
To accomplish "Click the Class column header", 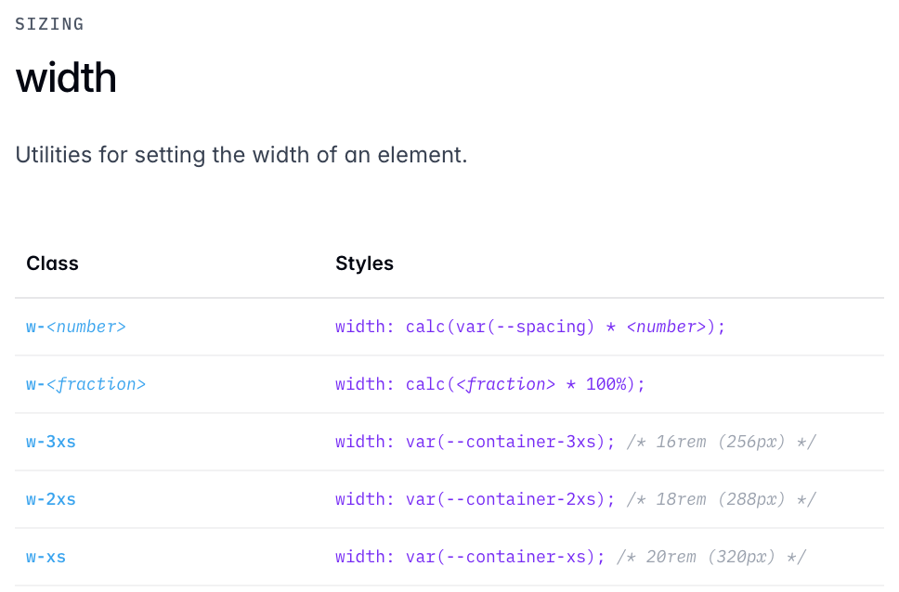I will tap(52, 263).
